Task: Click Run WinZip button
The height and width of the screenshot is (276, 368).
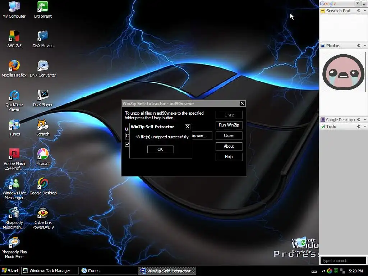Action: (229, 125)
